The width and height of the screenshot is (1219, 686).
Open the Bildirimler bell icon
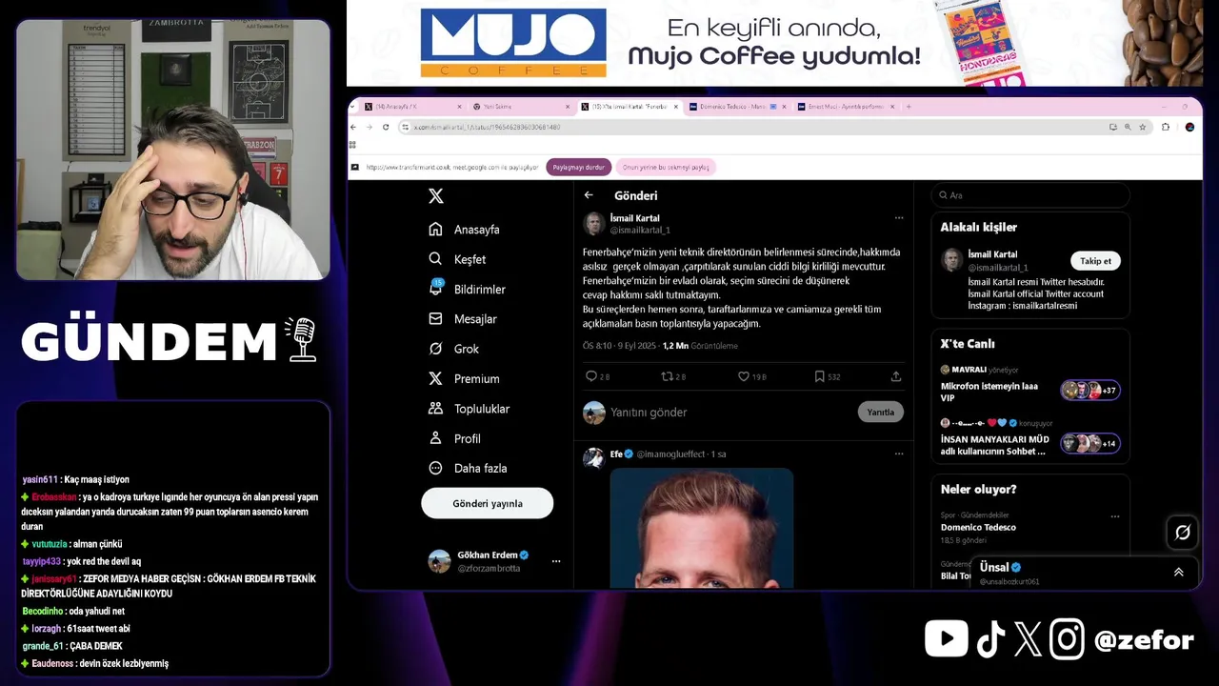(x=436, y=288)
